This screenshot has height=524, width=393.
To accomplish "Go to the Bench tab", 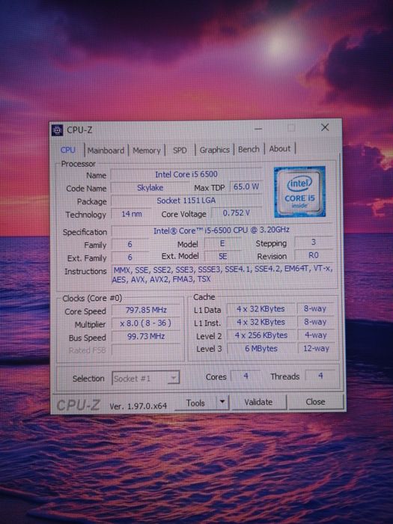I will pyautogui.click(x=249, y=149).
